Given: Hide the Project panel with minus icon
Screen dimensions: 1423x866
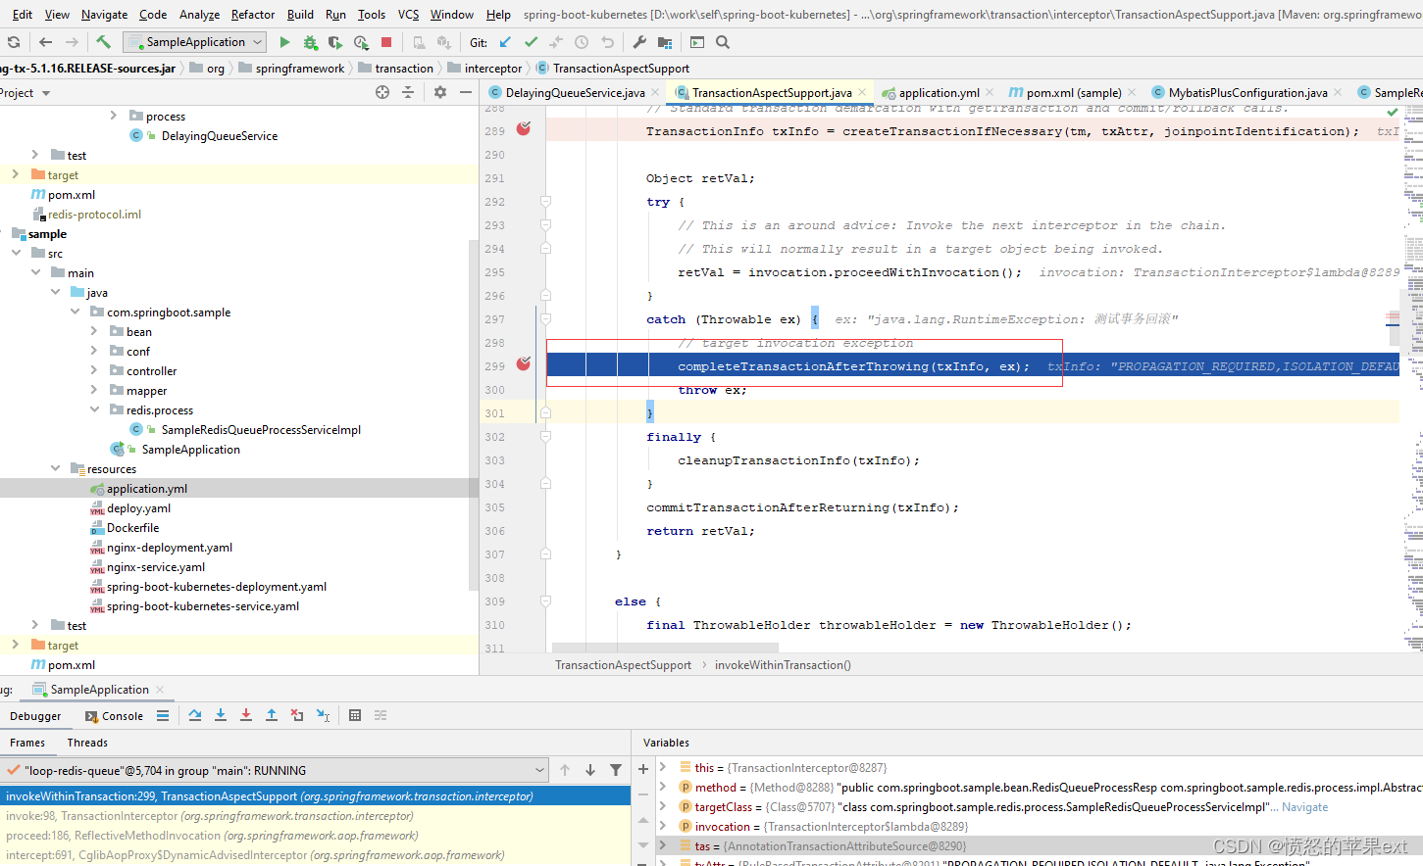Looking at the screenshot, I should (466, 92).
